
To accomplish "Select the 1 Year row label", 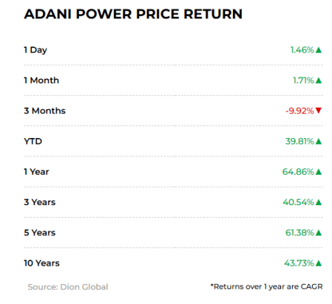I will (x=36, y=172).
